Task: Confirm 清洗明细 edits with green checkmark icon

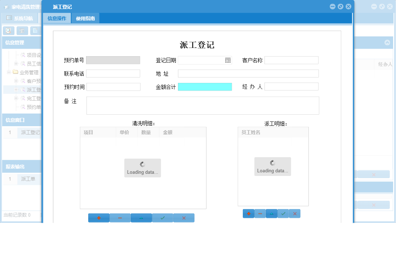Action: pos(163,218)
